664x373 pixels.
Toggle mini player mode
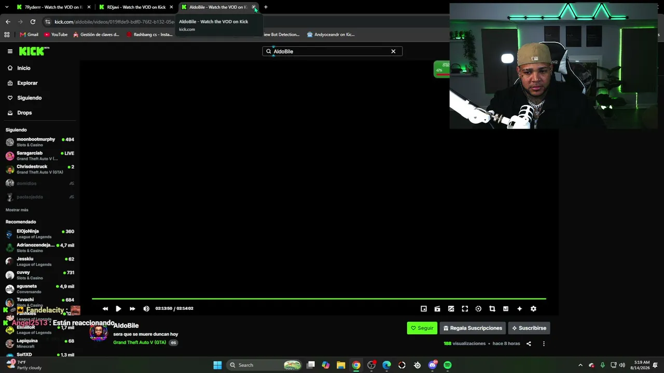(x=424, y=309)
